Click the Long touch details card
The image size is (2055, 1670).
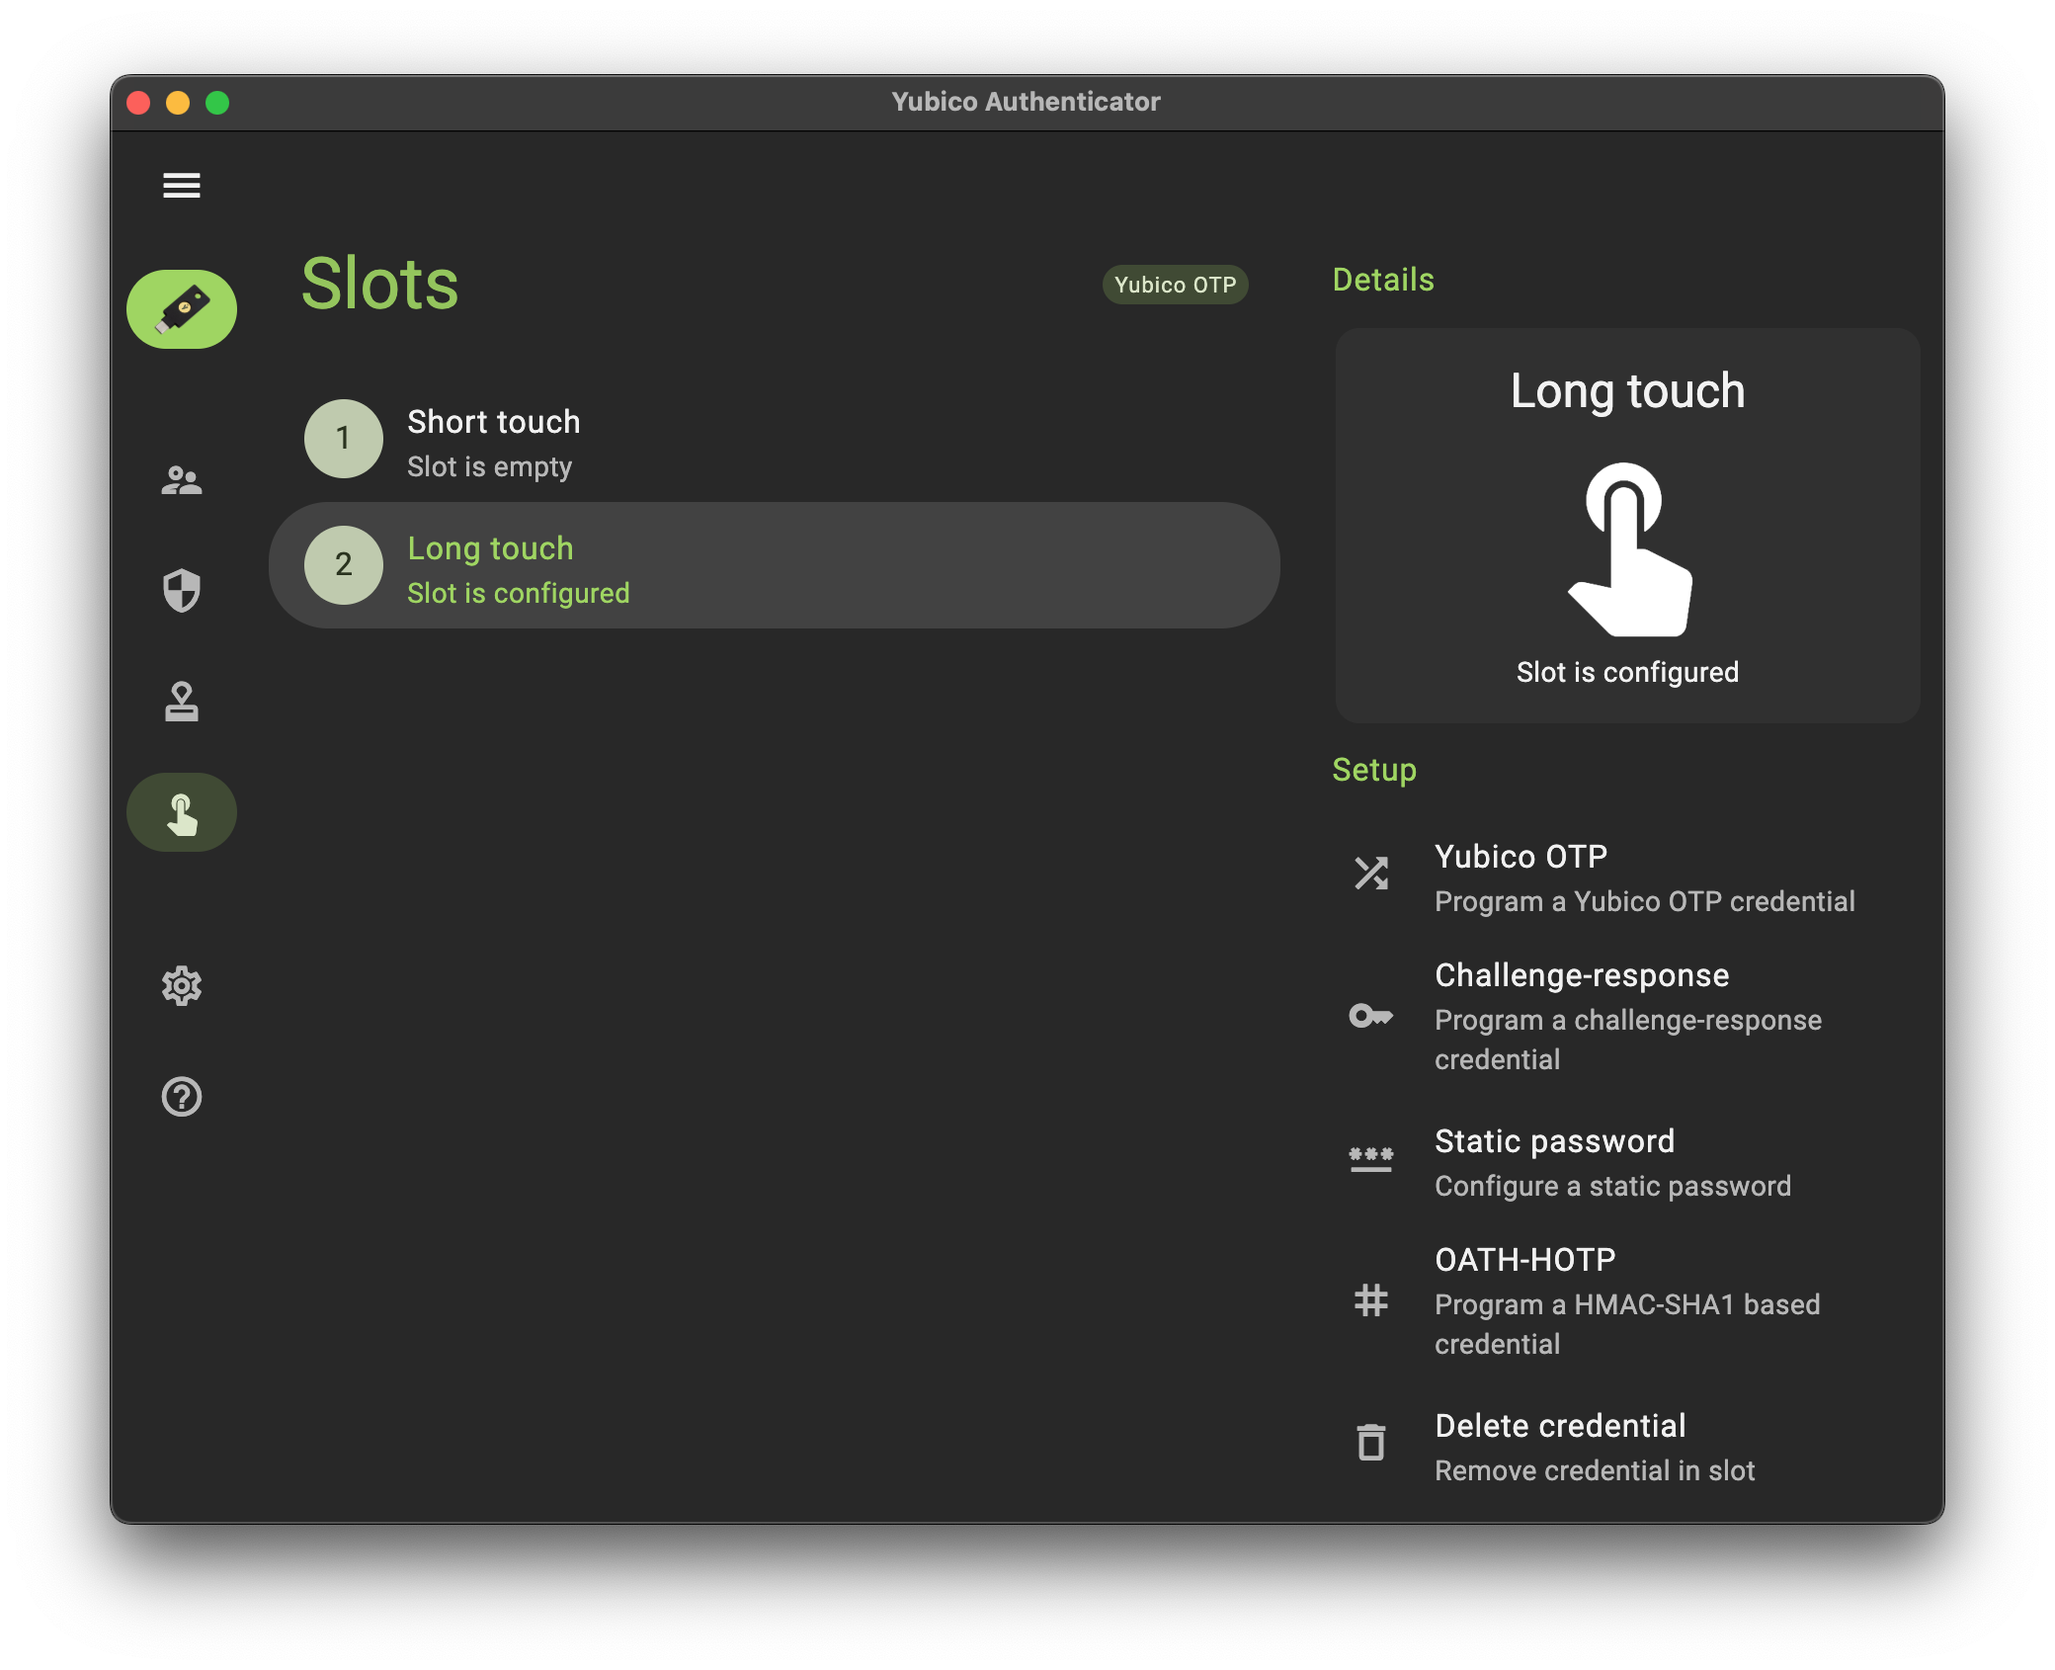1627,526
